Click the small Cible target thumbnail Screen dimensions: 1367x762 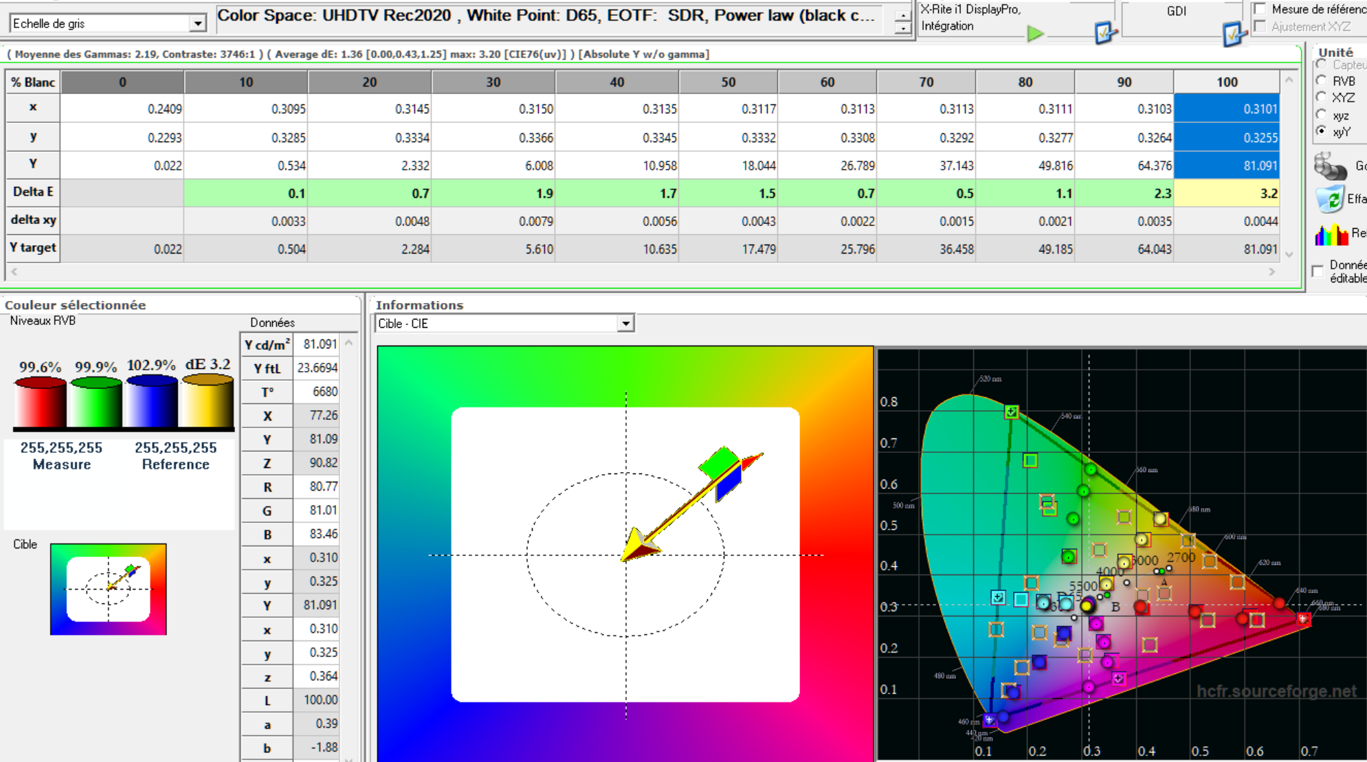(x=108, y=589)
